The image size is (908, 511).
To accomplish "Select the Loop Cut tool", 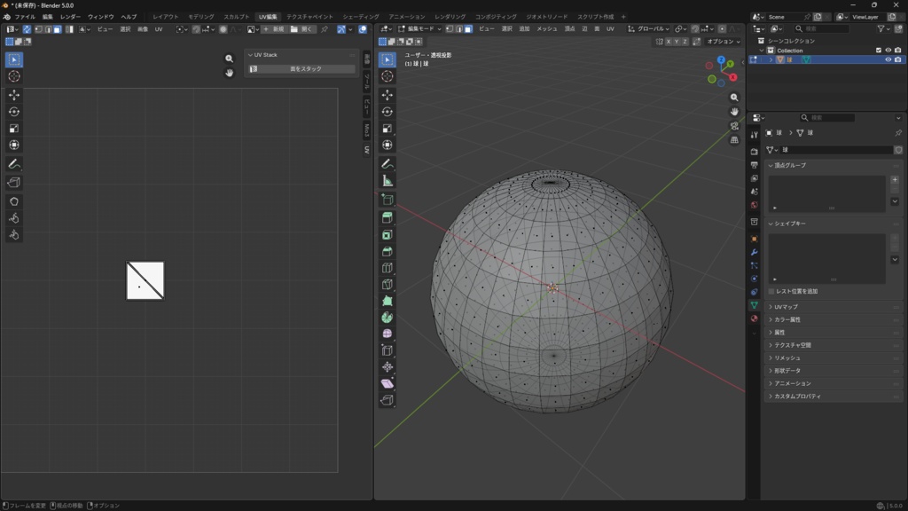I will 387,268.
